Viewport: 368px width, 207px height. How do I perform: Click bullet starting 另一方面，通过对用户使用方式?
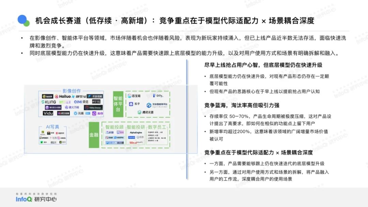[x=269, y=176]
